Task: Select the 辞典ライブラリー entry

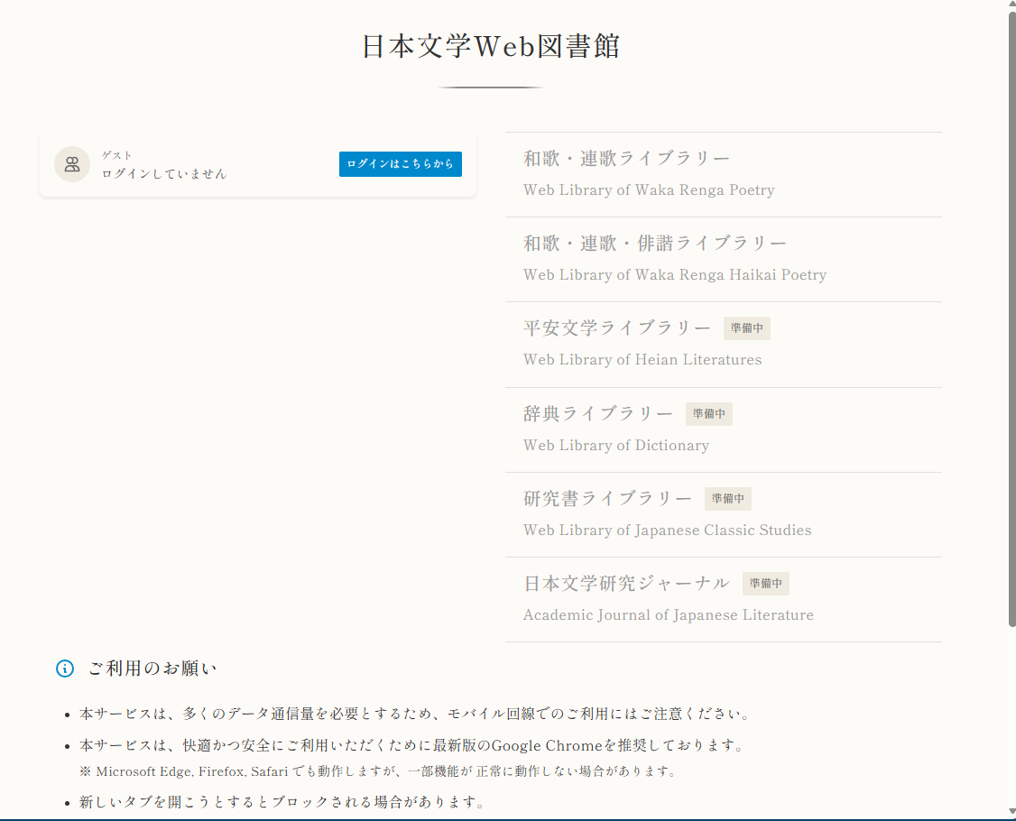Action: 598,414
